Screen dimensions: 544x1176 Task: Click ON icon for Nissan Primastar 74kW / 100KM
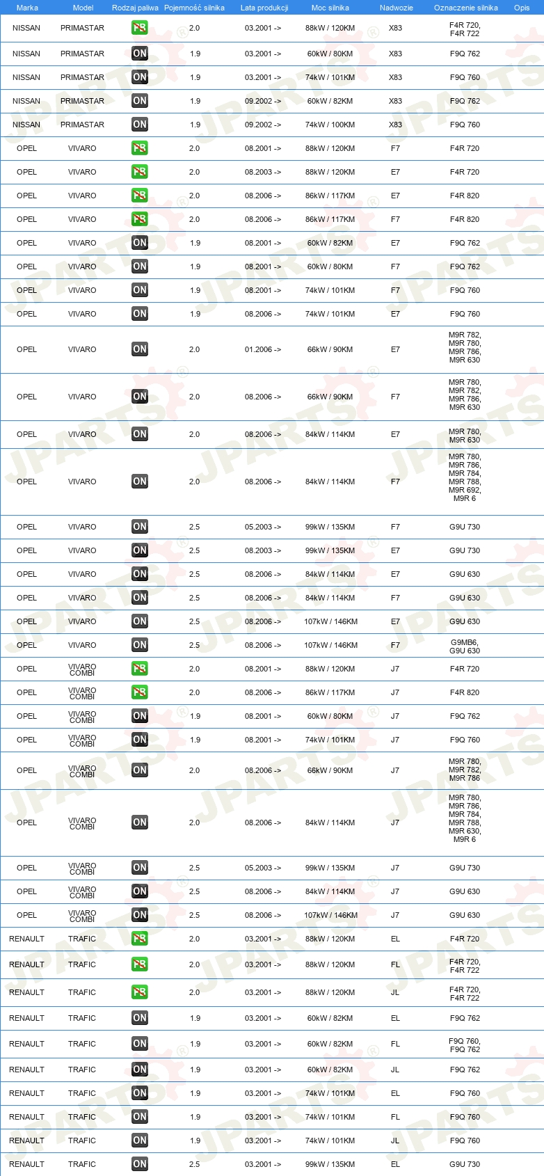(x=140, y=125)
